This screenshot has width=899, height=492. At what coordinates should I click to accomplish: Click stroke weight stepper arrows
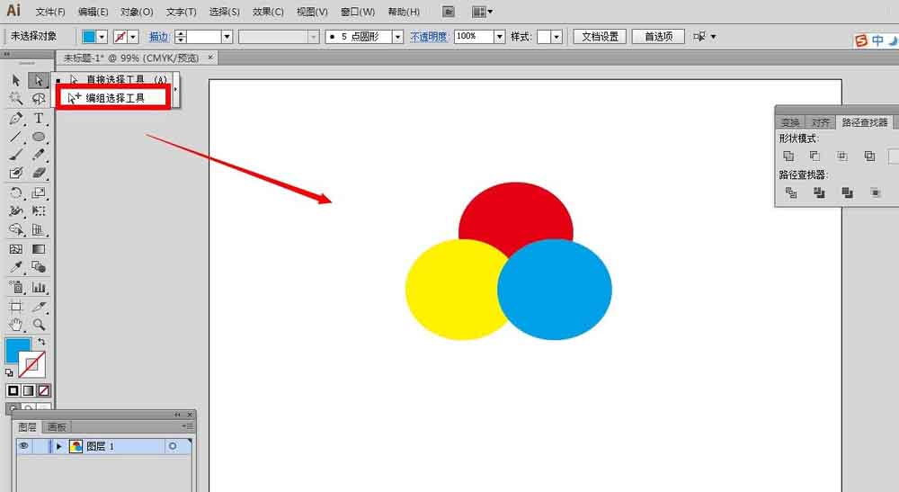pos(181,37)
